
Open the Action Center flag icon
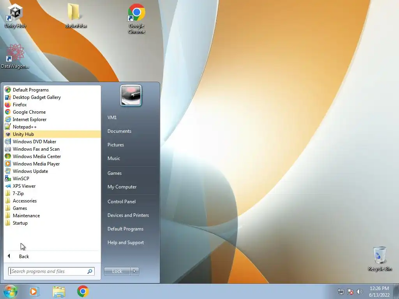pyautogui.click(x=350, y=291)
